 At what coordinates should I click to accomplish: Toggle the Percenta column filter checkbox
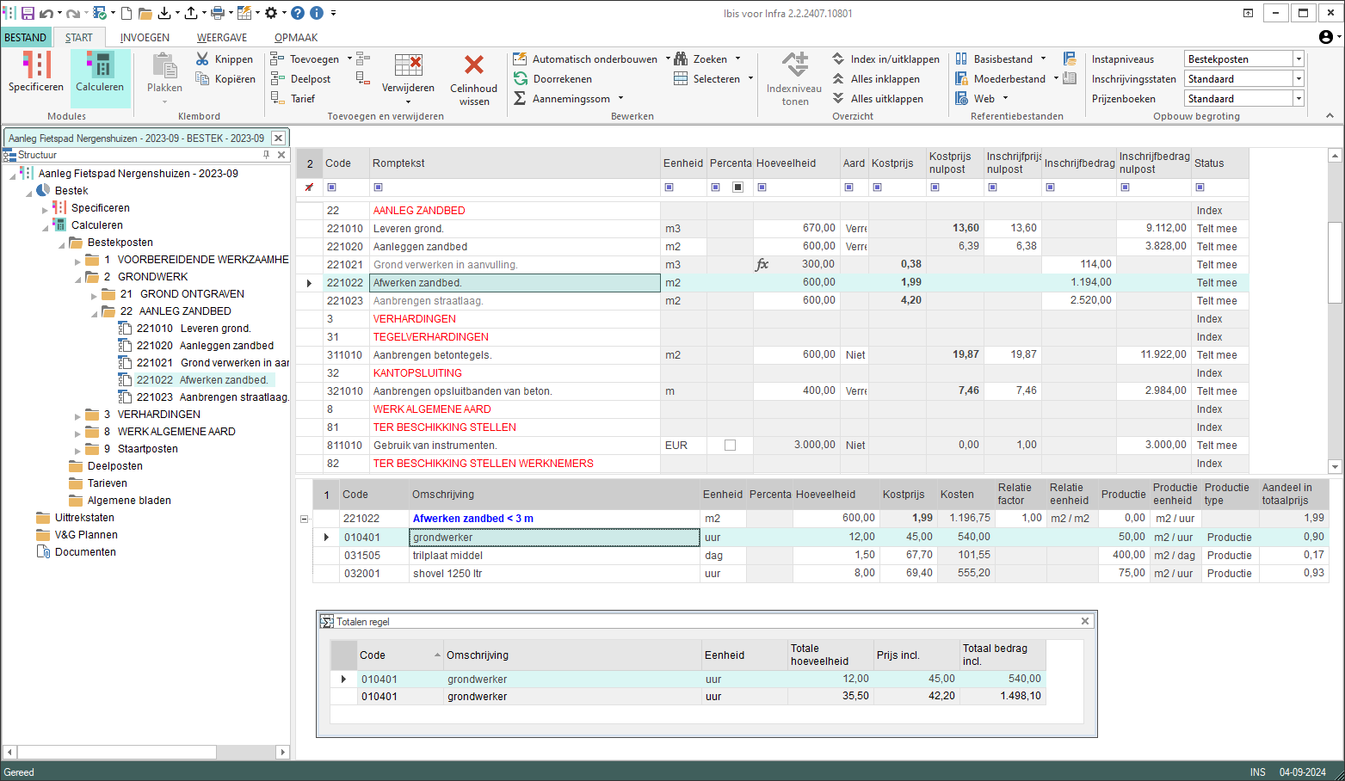[x=737, y=187]
